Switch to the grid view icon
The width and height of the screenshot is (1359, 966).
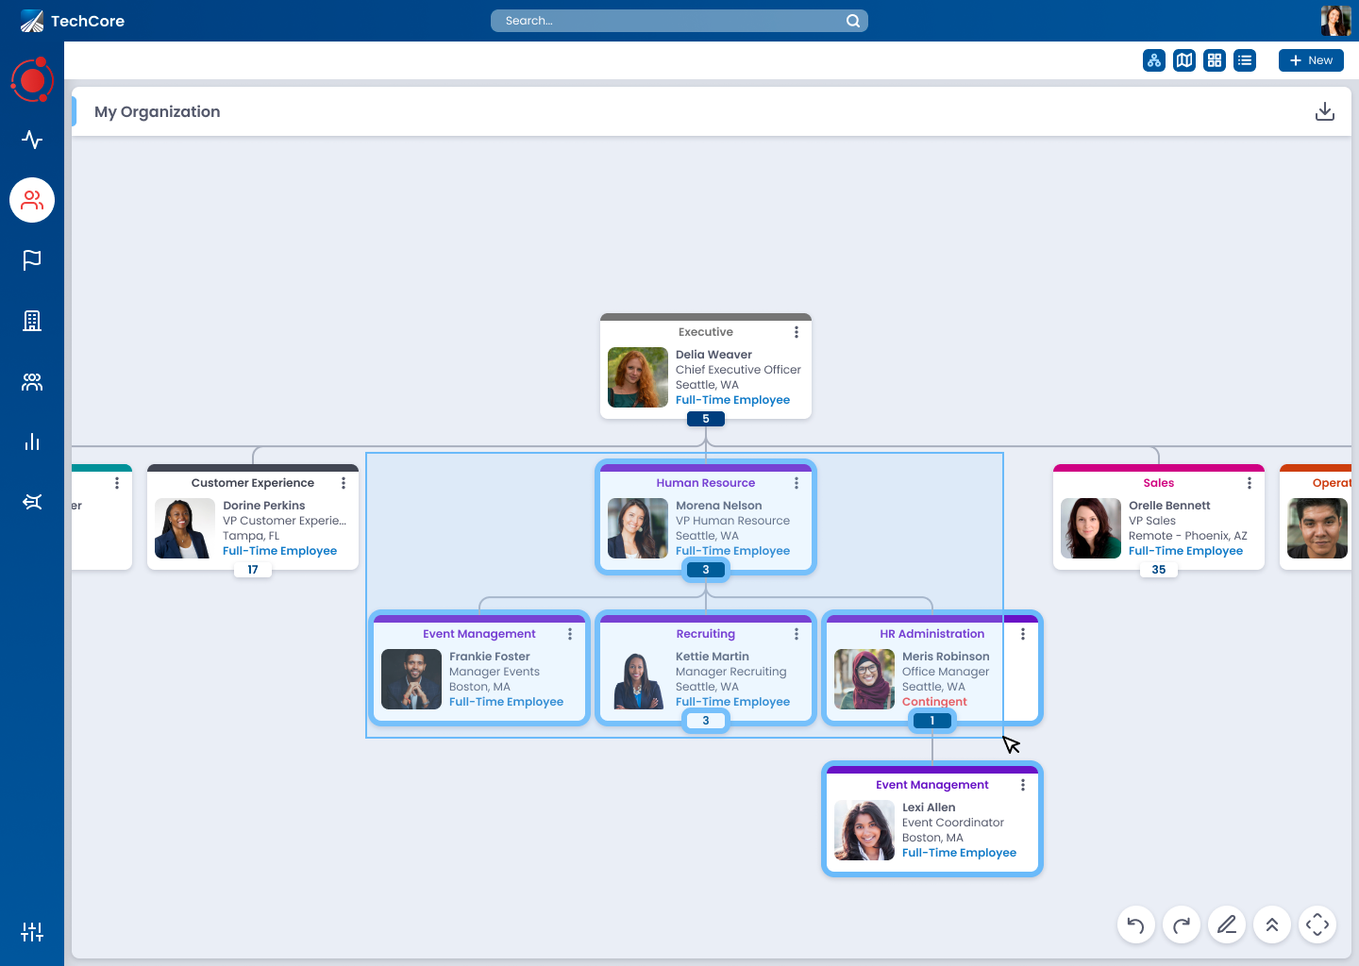(1215, 60)
